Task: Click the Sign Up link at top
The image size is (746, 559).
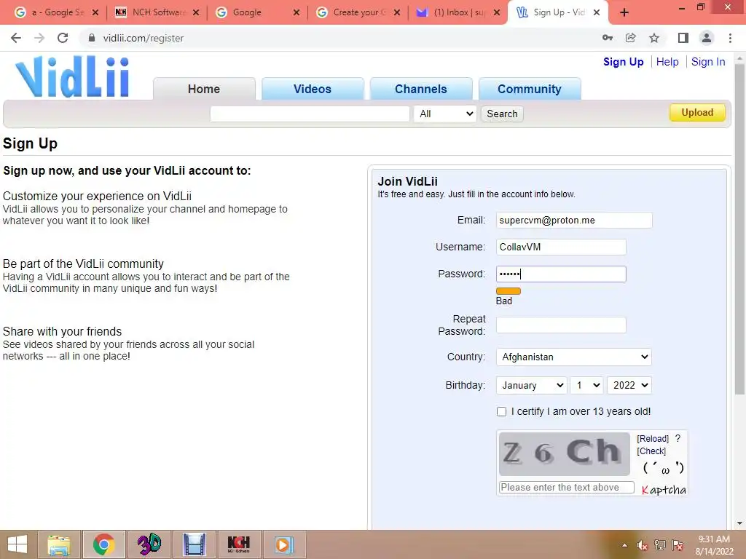Action: click(624, 62)
